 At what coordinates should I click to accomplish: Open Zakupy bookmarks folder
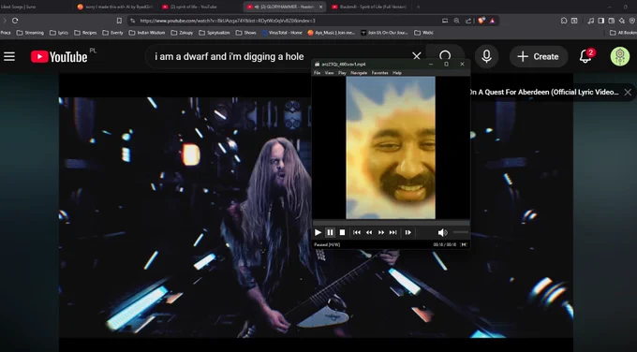pos(182,33)
